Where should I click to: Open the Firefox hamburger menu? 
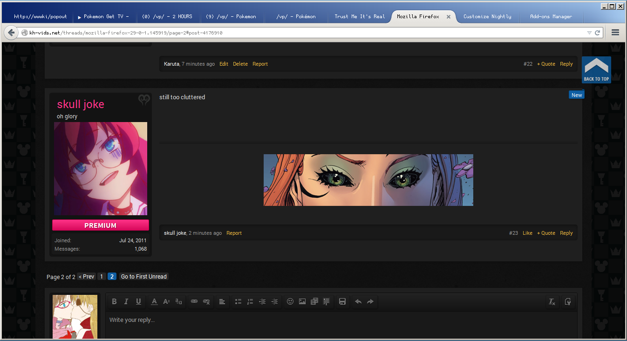(x=615, y=33)
